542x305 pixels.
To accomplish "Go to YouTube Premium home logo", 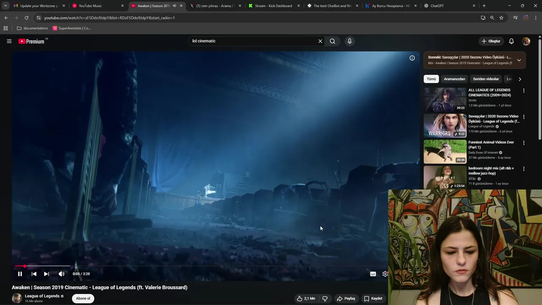I will (x=32, y=41).
